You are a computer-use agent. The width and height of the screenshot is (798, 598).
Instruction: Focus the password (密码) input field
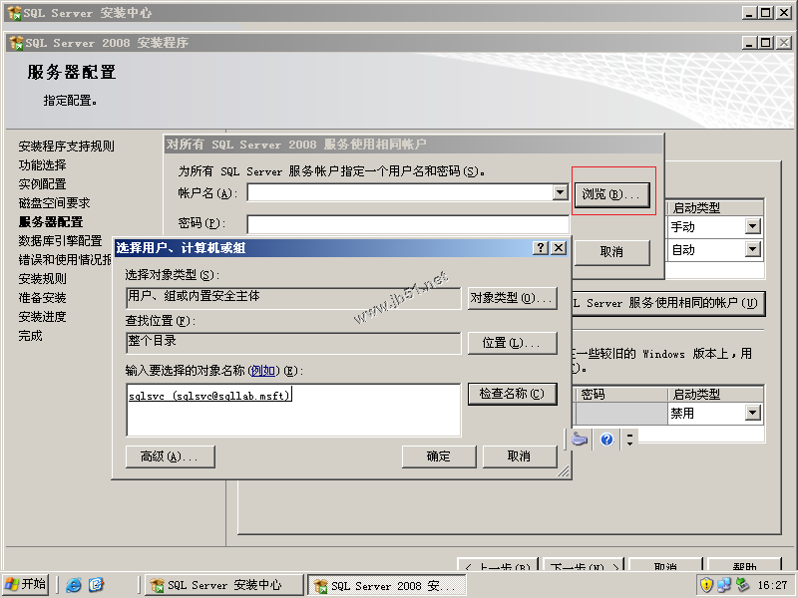(x=408, y=223)
